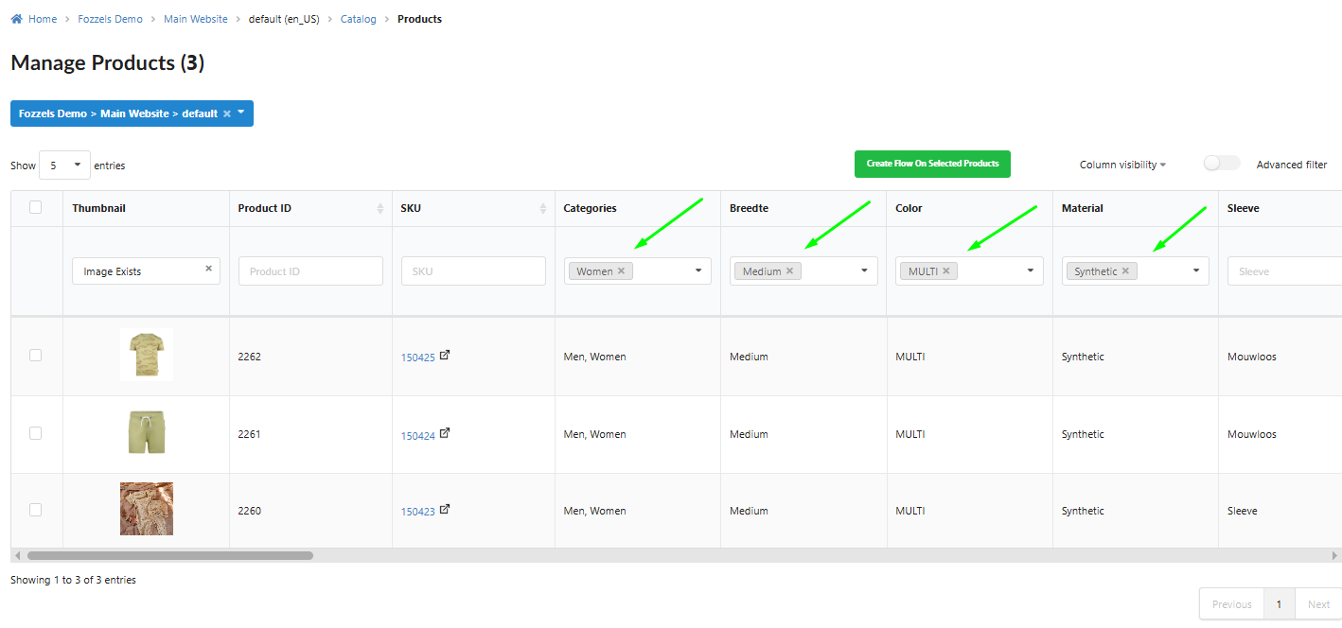Image resolution: width=1342 pixels, height=628 pixels.
Task: Click Create Flow On Selected Products
Action: (x=932, y=164)
